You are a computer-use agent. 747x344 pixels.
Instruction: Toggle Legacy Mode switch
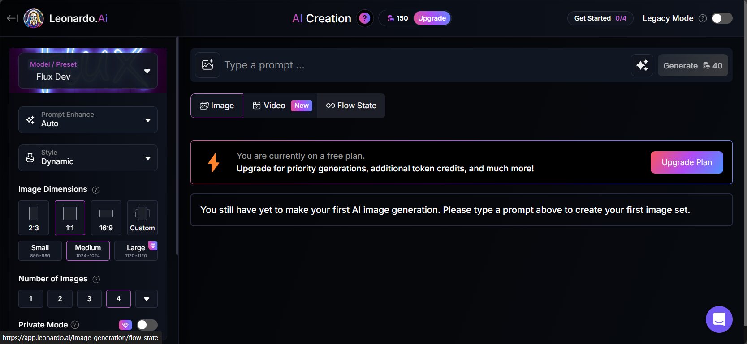[x=722, y=18]
